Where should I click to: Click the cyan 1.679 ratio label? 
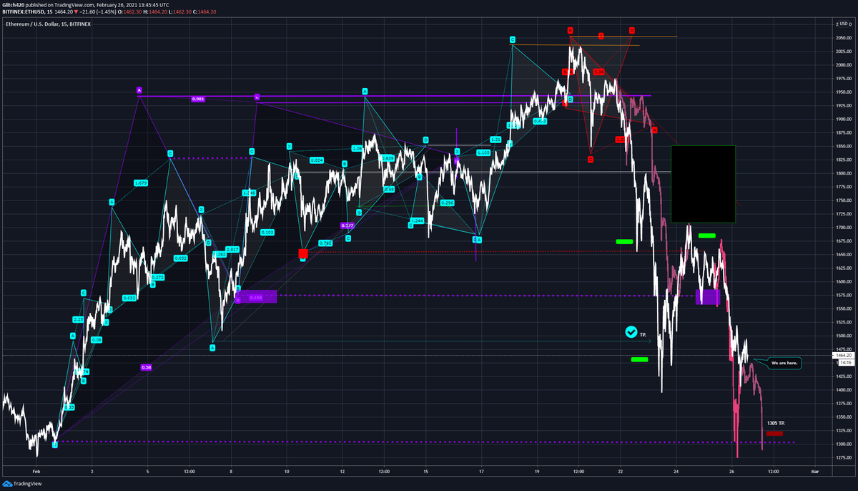[140, 183]
